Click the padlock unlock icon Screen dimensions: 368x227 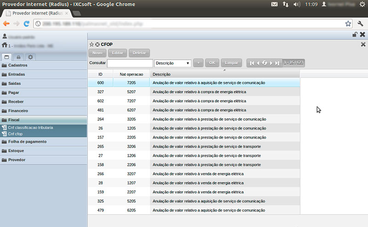pos(355,34)
